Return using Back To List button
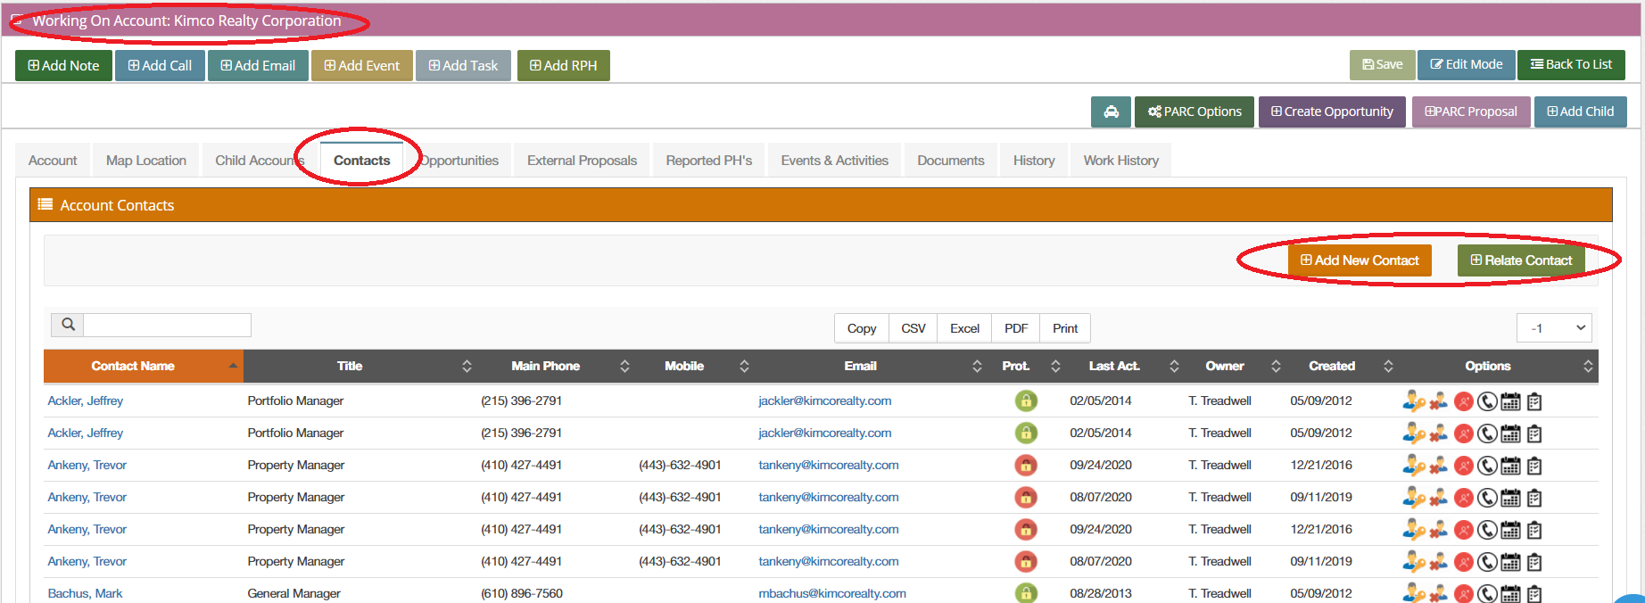This screenshot has width=1645, height=603. [x=1571, y=64]
